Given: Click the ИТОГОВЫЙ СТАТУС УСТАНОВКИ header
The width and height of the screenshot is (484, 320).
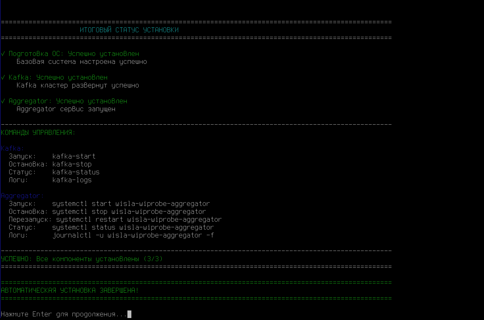Looking at the screenshot, I should (x=129, y=30).
